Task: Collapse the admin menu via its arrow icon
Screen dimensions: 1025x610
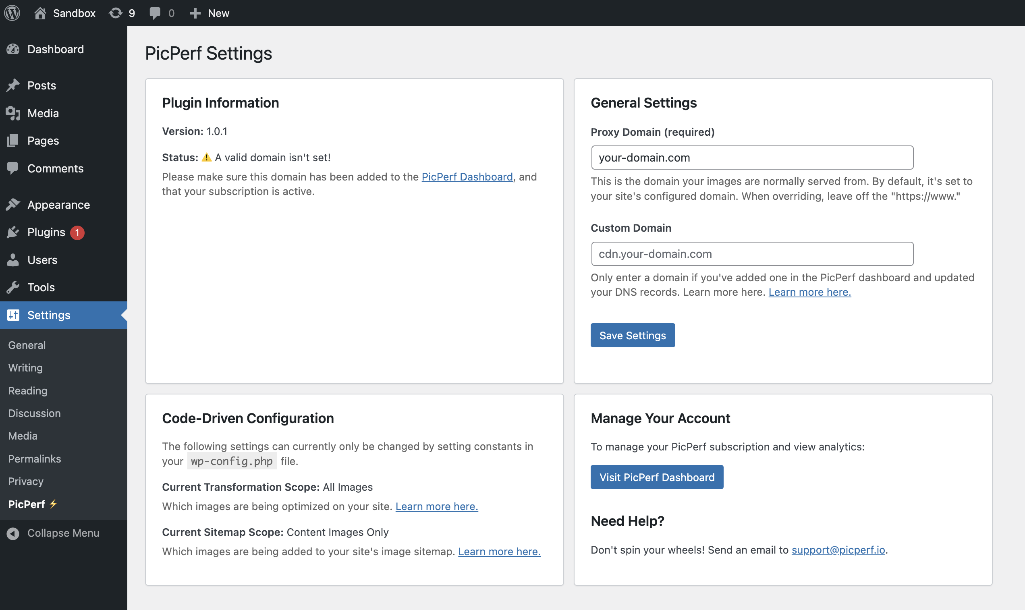Action: 14,533
